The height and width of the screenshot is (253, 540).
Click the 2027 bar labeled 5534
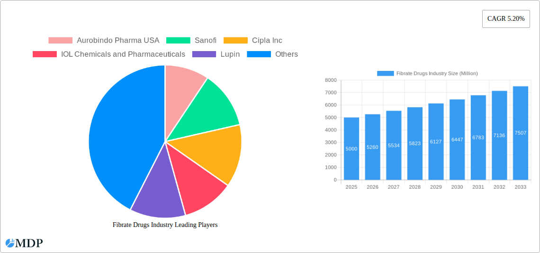(x=394, y=145)
